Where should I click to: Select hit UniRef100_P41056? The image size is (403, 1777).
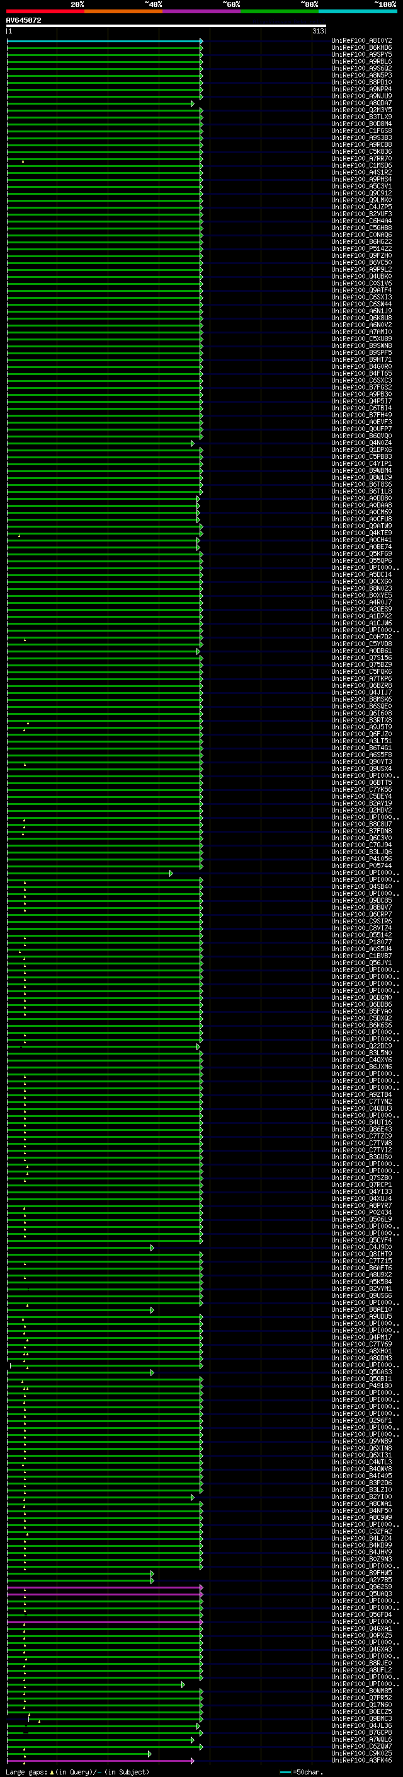point(361,859)
